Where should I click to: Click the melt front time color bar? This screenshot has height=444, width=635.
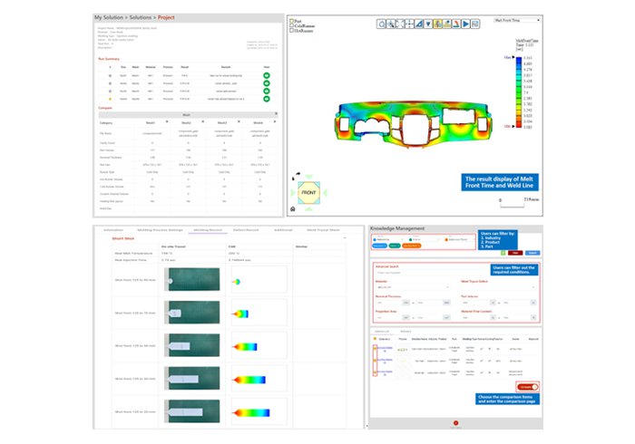coord(519,92)
